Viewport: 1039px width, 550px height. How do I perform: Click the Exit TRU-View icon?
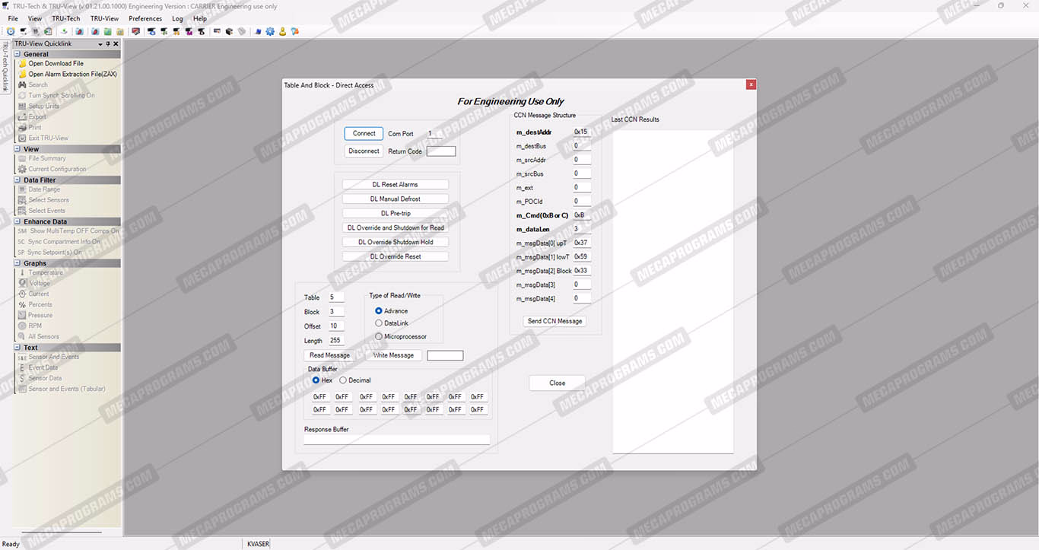pyautogui.click(x=22, y=138)
